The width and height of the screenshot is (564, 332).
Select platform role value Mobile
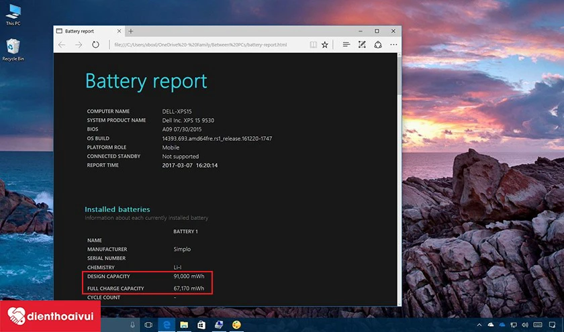point(171,148)
